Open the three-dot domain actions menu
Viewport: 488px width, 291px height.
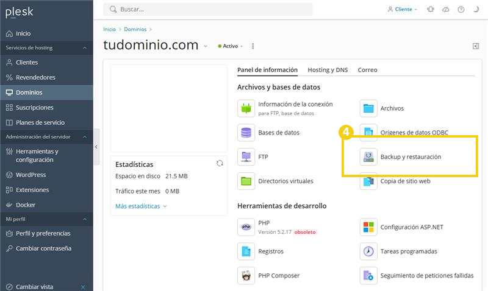pos(253,46)
